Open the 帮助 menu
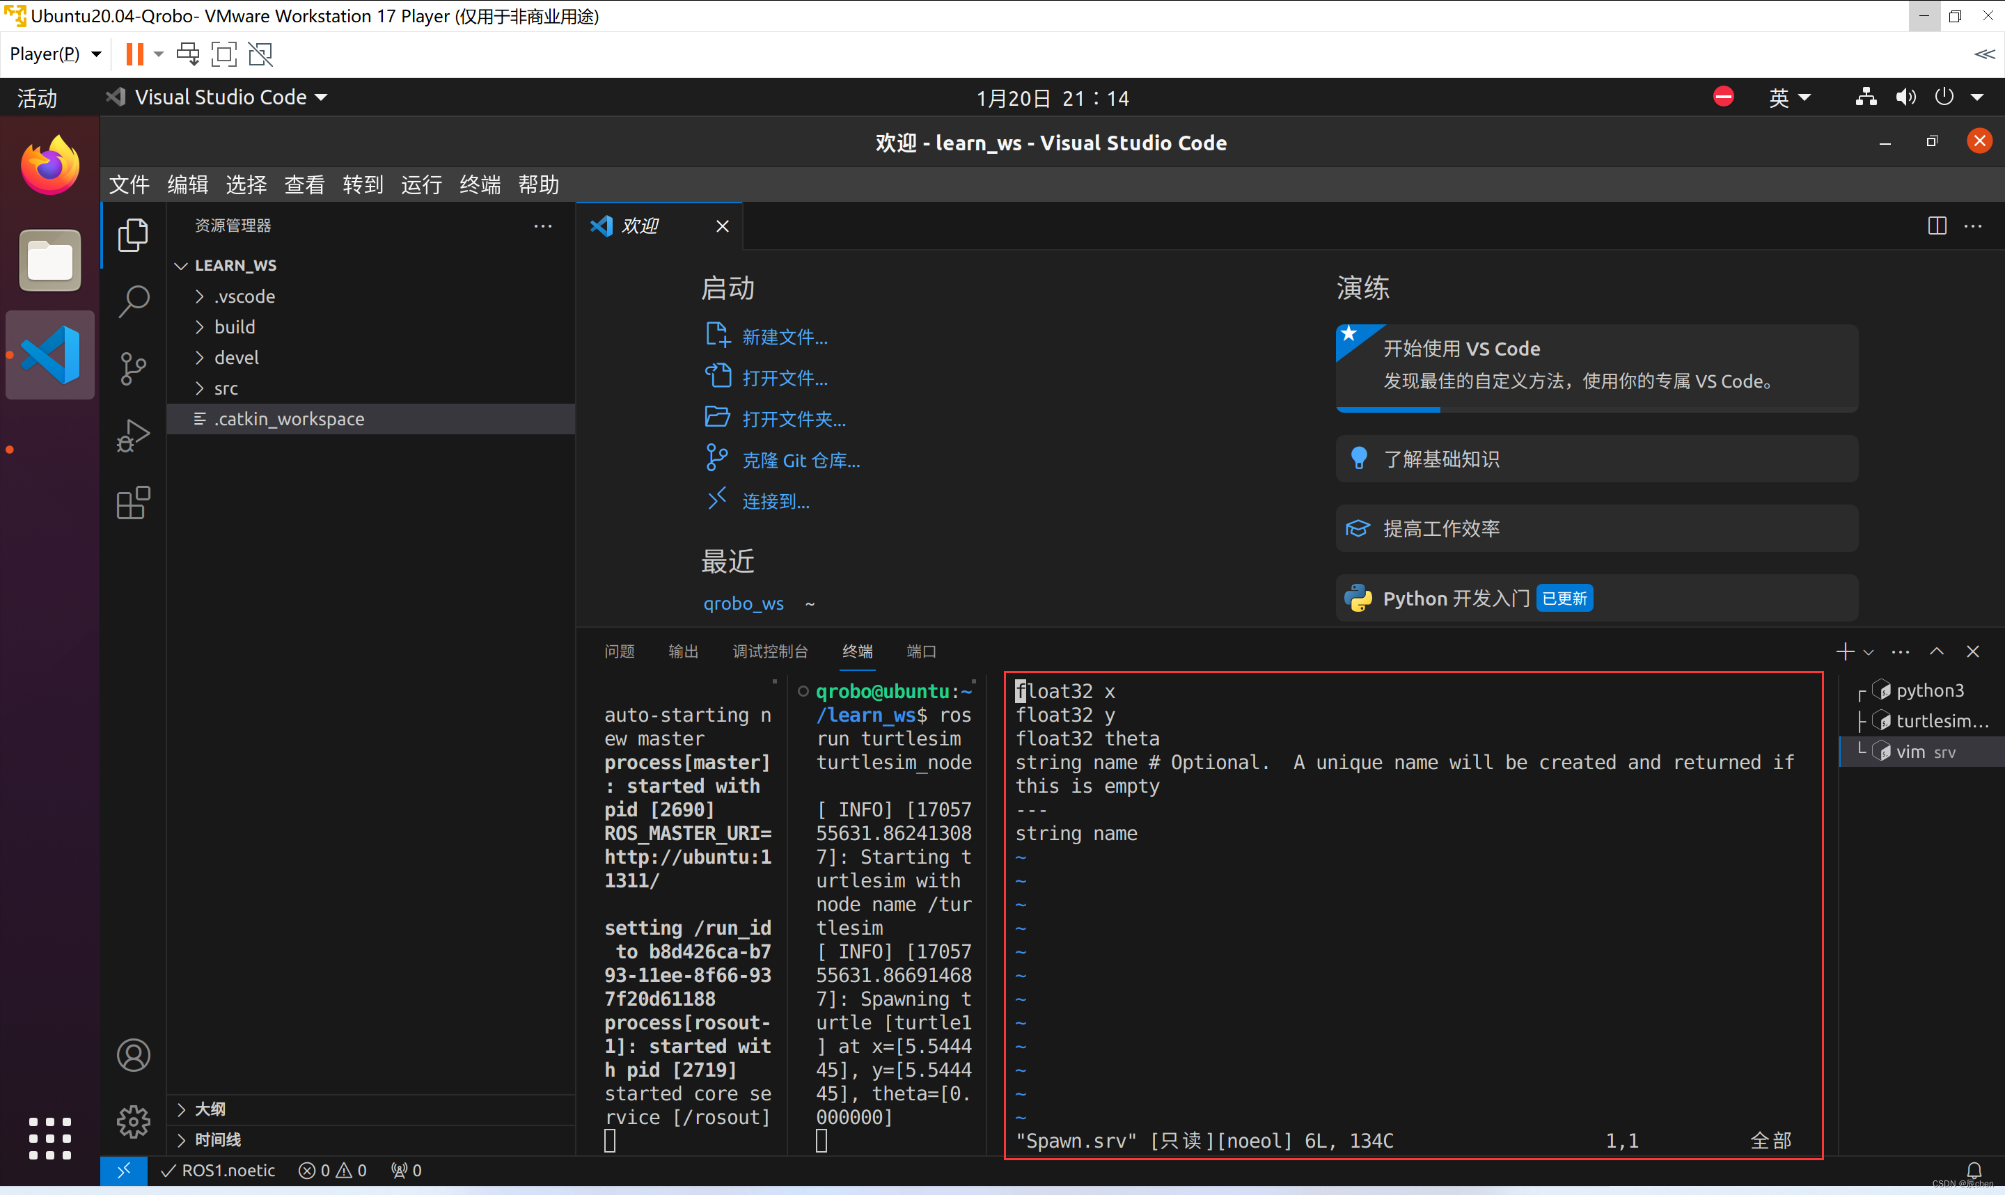 [x=539, y=184]
